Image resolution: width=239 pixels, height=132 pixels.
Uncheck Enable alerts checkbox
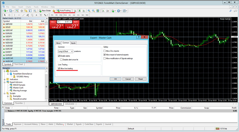(x=59, y=56)
